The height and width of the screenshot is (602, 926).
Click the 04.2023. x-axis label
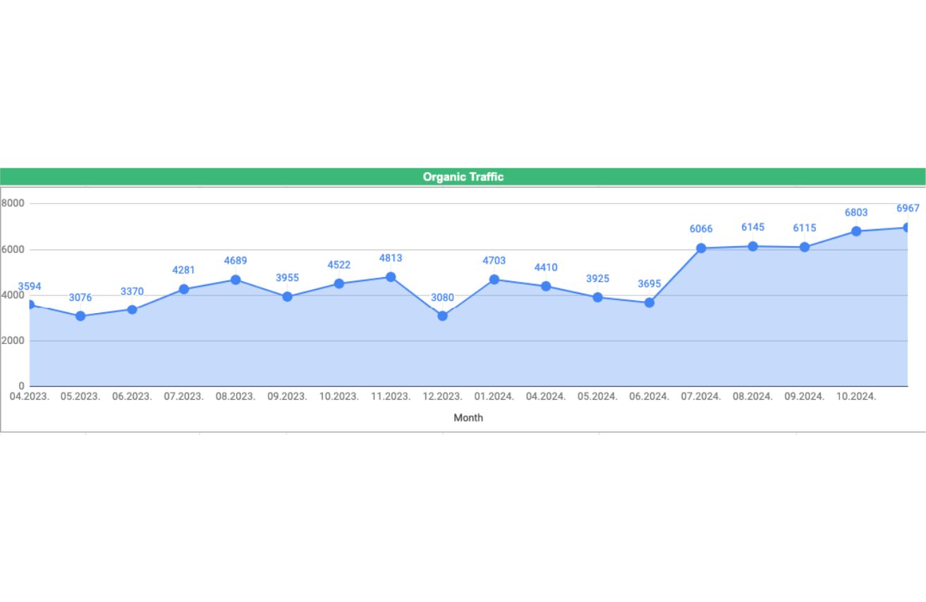29,396
